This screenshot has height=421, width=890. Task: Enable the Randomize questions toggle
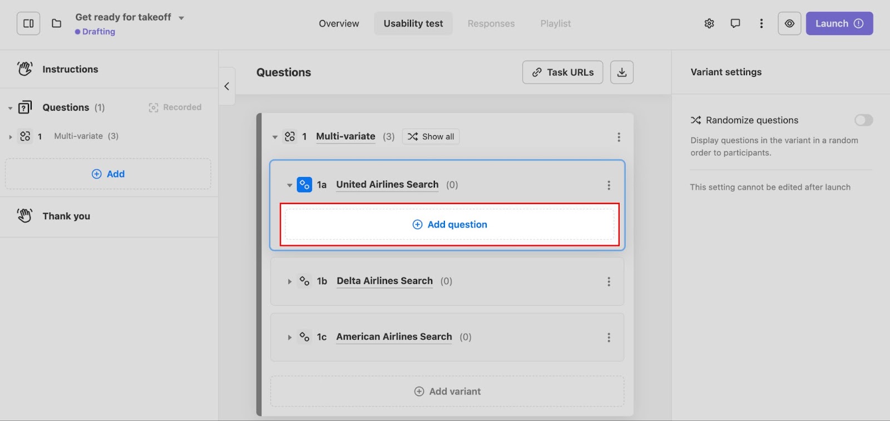point(863,120)
